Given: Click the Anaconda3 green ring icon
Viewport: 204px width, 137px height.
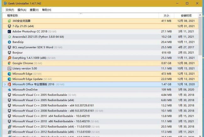Looking at the screenshot, I should pyautogui.click(x=9, y=37).
